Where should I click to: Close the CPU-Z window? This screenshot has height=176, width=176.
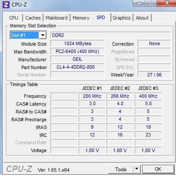[167, 3]
